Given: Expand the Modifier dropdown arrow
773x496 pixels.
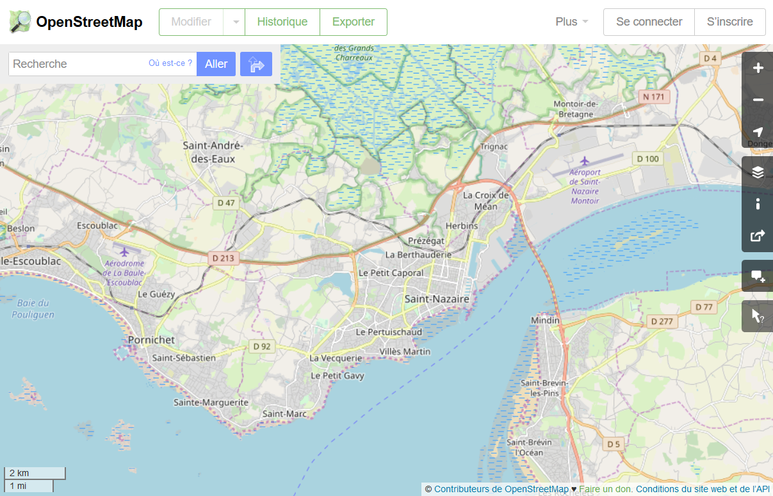Looking at the screenshot, I should pos(234,22).
